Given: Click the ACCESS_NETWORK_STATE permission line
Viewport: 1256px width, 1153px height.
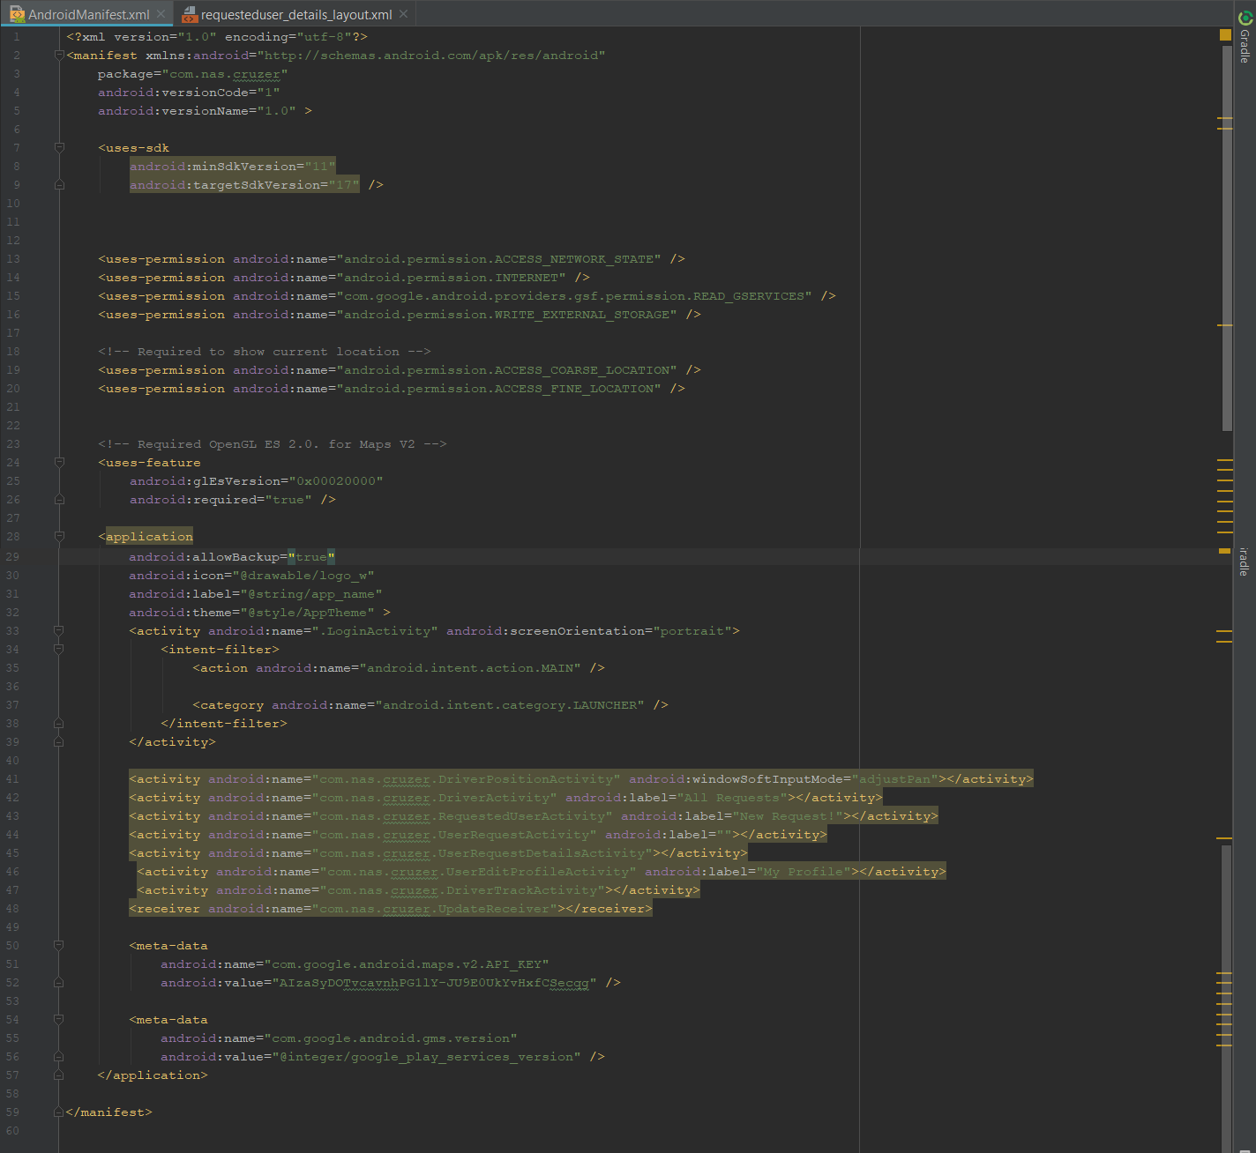Looking at the screenshot, I should click(392, 258).
